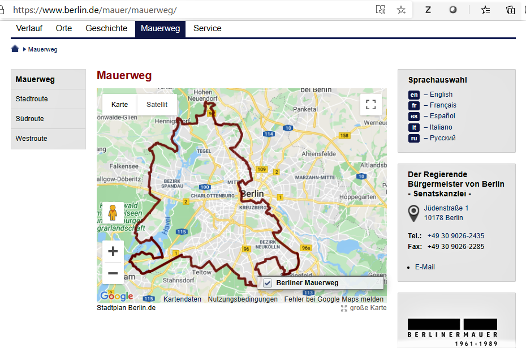Click the browser address bar URL

coord(95,10)
